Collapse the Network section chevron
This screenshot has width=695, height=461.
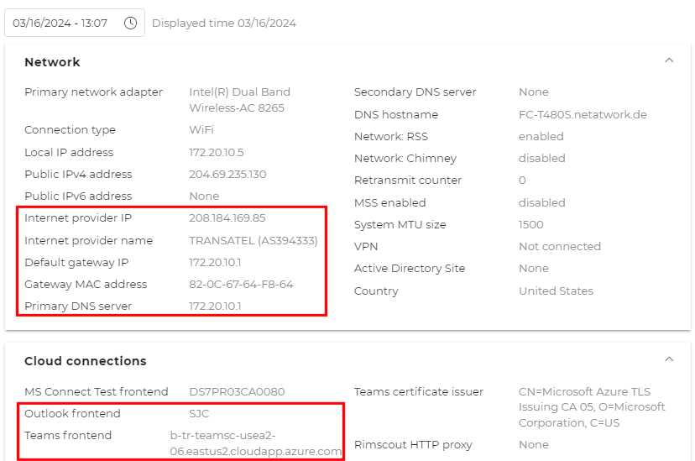[x=669, y=60]
